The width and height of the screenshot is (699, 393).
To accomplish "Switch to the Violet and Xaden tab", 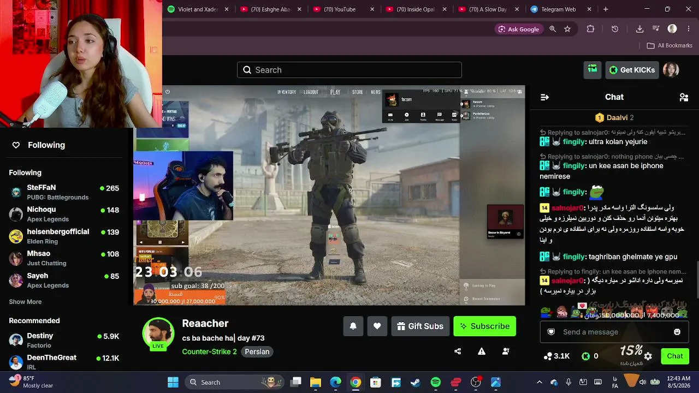I will tap(199, 9).
